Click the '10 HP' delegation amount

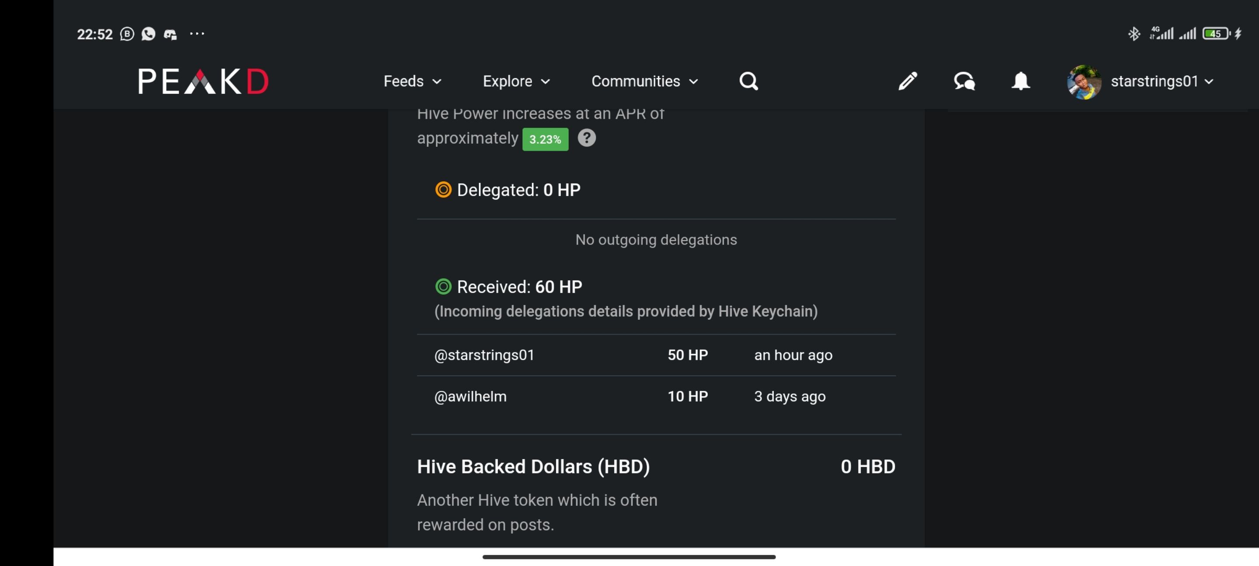pos(688,397)
